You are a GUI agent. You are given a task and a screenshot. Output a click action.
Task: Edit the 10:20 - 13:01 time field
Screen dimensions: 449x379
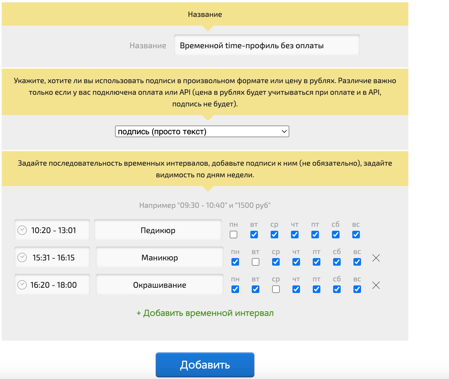click(52, 230)
